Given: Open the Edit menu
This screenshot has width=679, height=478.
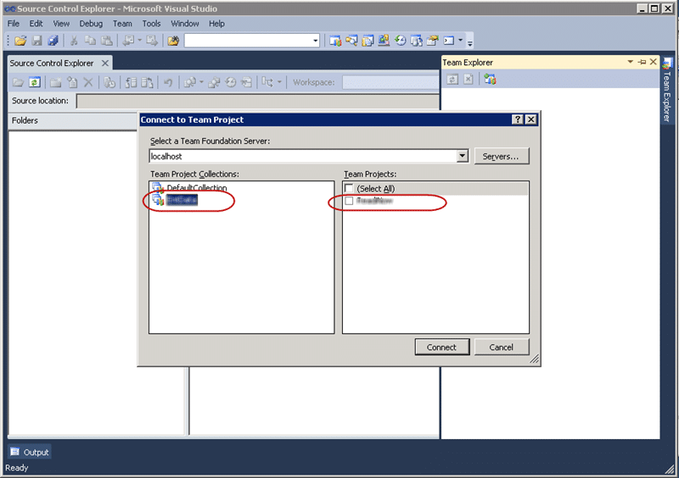Looking at the screenshot, I should [36, 24].
